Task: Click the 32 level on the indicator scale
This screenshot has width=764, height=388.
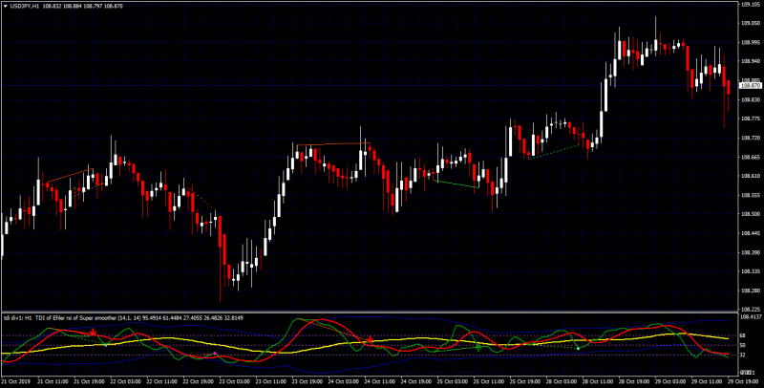Action: [x=744, y=355]
